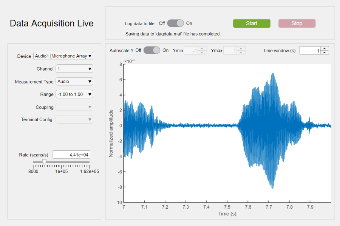The image size is (340, 226).
Task: Click the Time window value field
Action: 310,51
